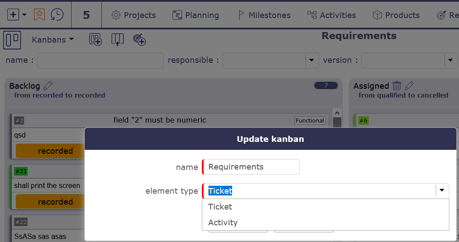The height and width of the screenshot is (242, 459).
Task: Click the new item plus icon
Action: [13, 14]
